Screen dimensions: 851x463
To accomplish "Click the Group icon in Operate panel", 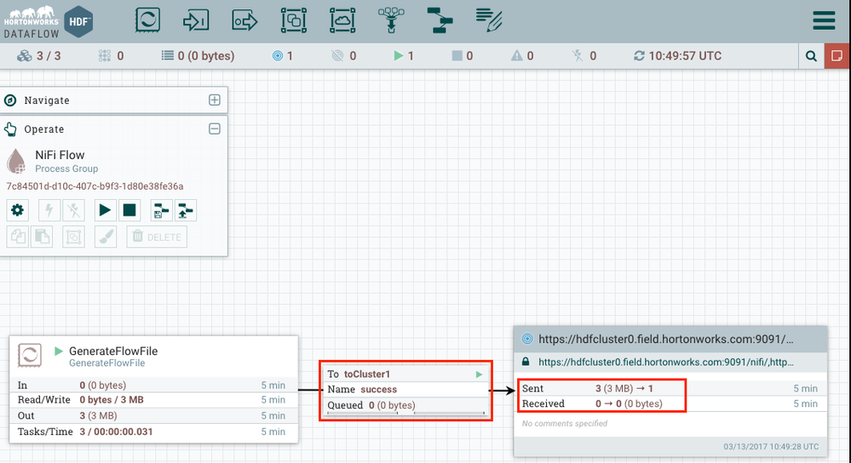I will (x=74, y=237).
